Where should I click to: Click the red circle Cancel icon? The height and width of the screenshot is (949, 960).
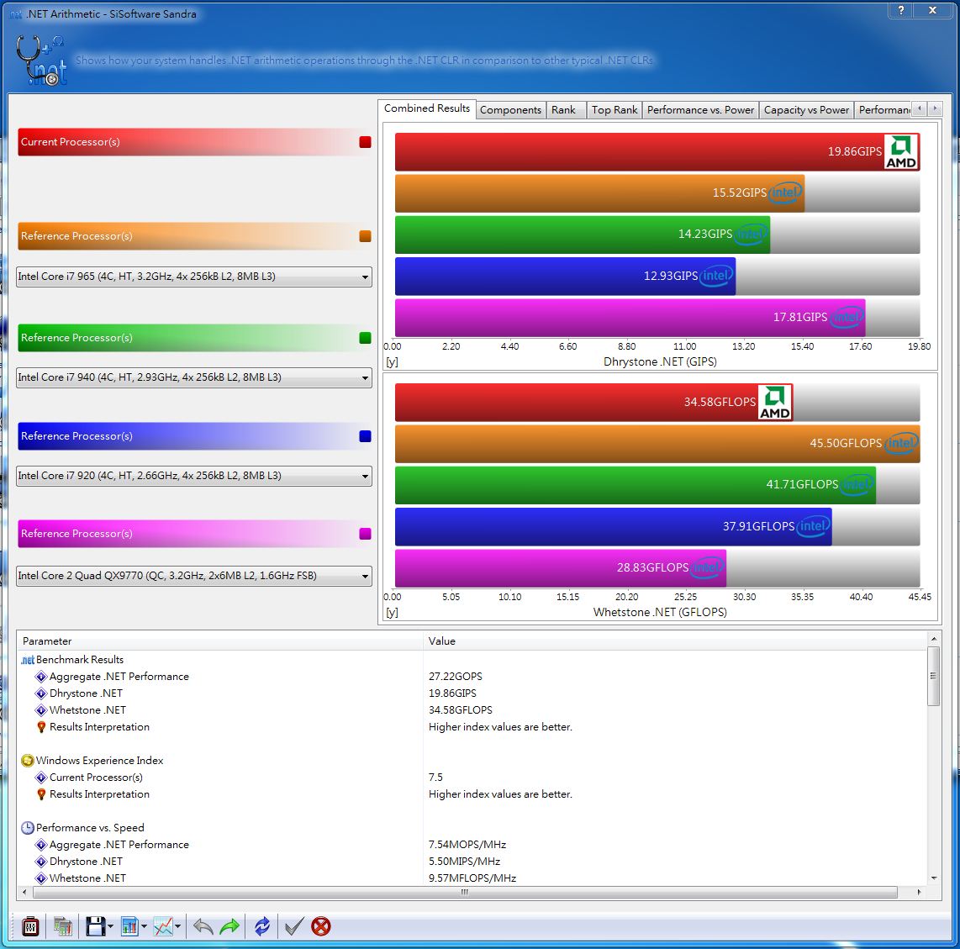coord(320,926)
